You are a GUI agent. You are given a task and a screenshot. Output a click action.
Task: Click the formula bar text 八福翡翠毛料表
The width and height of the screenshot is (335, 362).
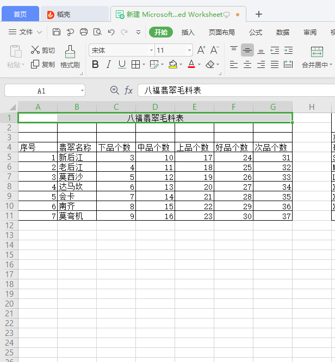[x=172, y=90]
